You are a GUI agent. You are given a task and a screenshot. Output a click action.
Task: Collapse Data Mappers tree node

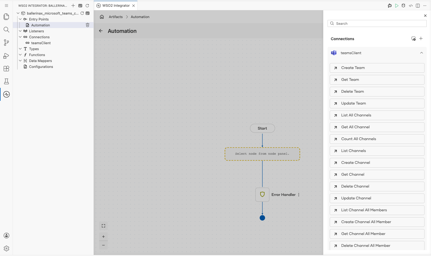[x=20, y=61]
